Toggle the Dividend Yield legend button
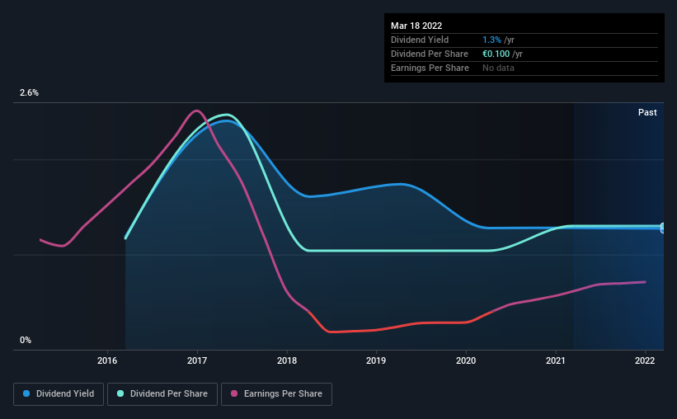Viewport: 677px width, 419px height. pos(59,394)
